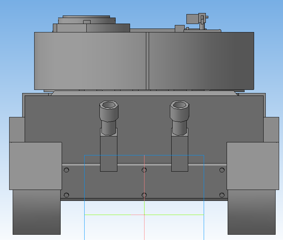Pick the horizontal sketch line near bottom
Screen dimensions: 283x240
pyautogui.click(x=113, y=215)
